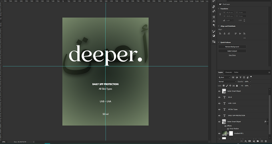Screen dimensions: 272x144
Task: Switch to the Channels tab
Action: pyautogui.click(x=228, y=72)
